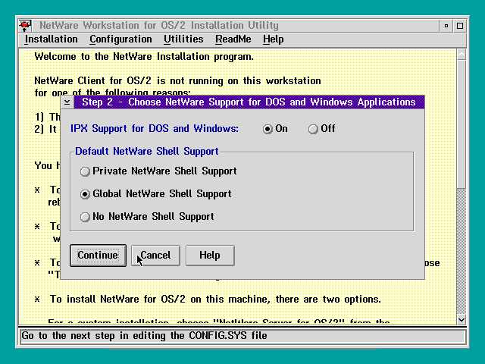Click the Step 2 dialog title bar

[x=249, y=102]
